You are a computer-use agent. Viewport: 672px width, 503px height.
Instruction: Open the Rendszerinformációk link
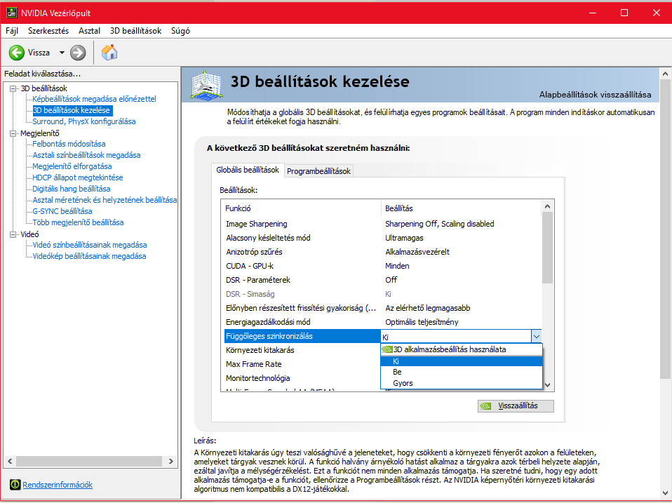click(x=58, y=485)
